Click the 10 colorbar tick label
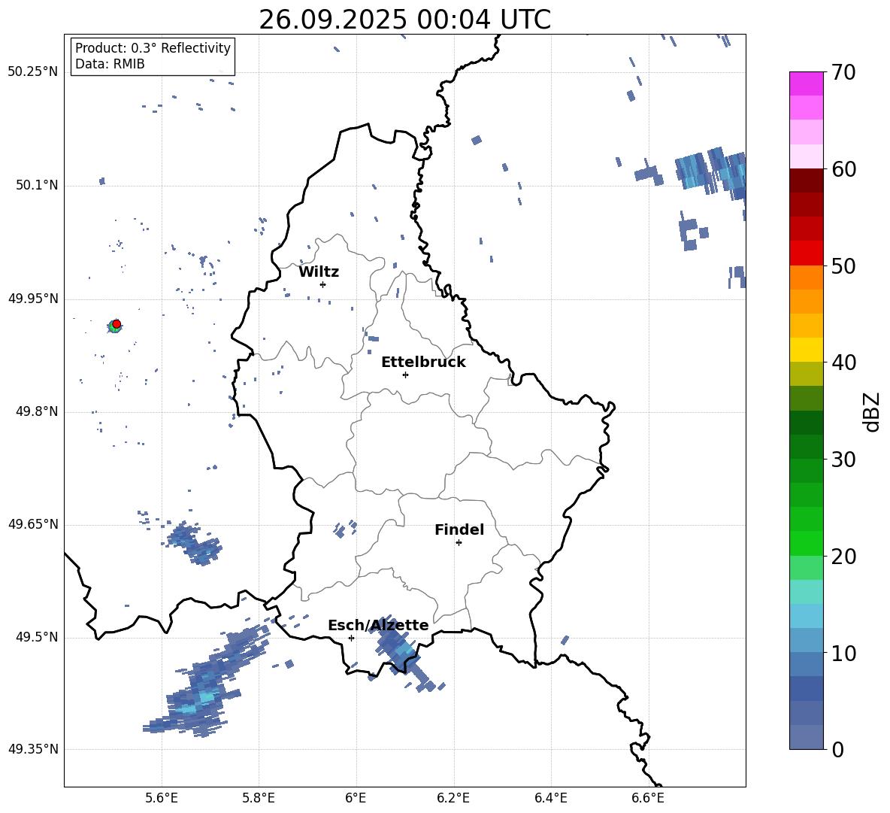The width and height of the screenshot is (890, 813). (x=843, y=653)
